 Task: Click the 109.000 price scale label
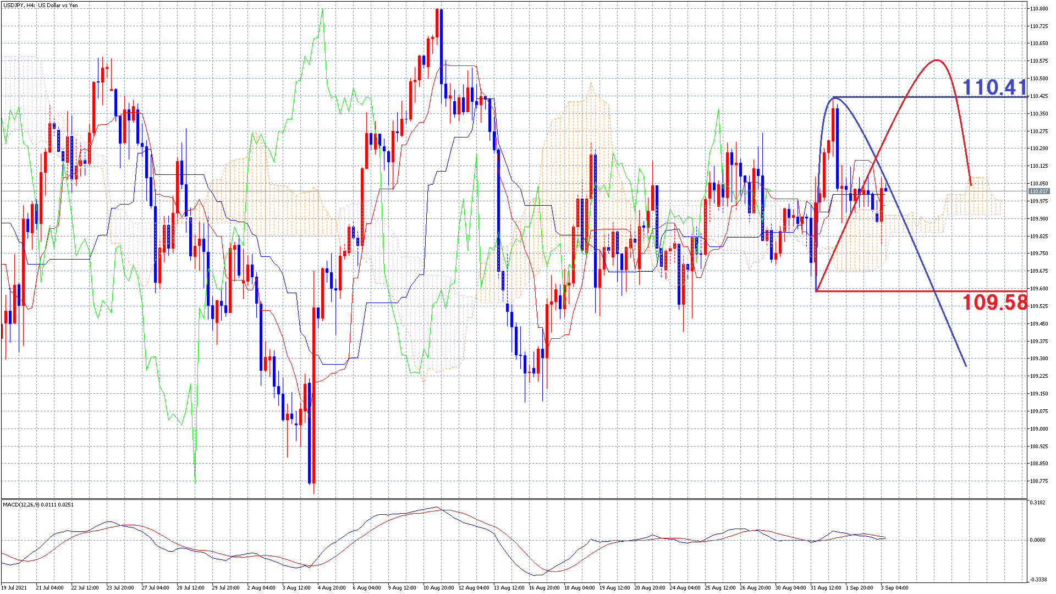[x=1038, y=429]
